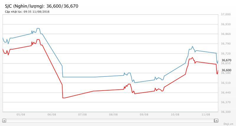
Task: Click the 07/08 date axis label
Action: [x=82, y=115]
